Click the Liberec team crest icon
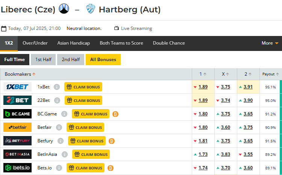This screenshot has width=282, height=175. (64, 9)
